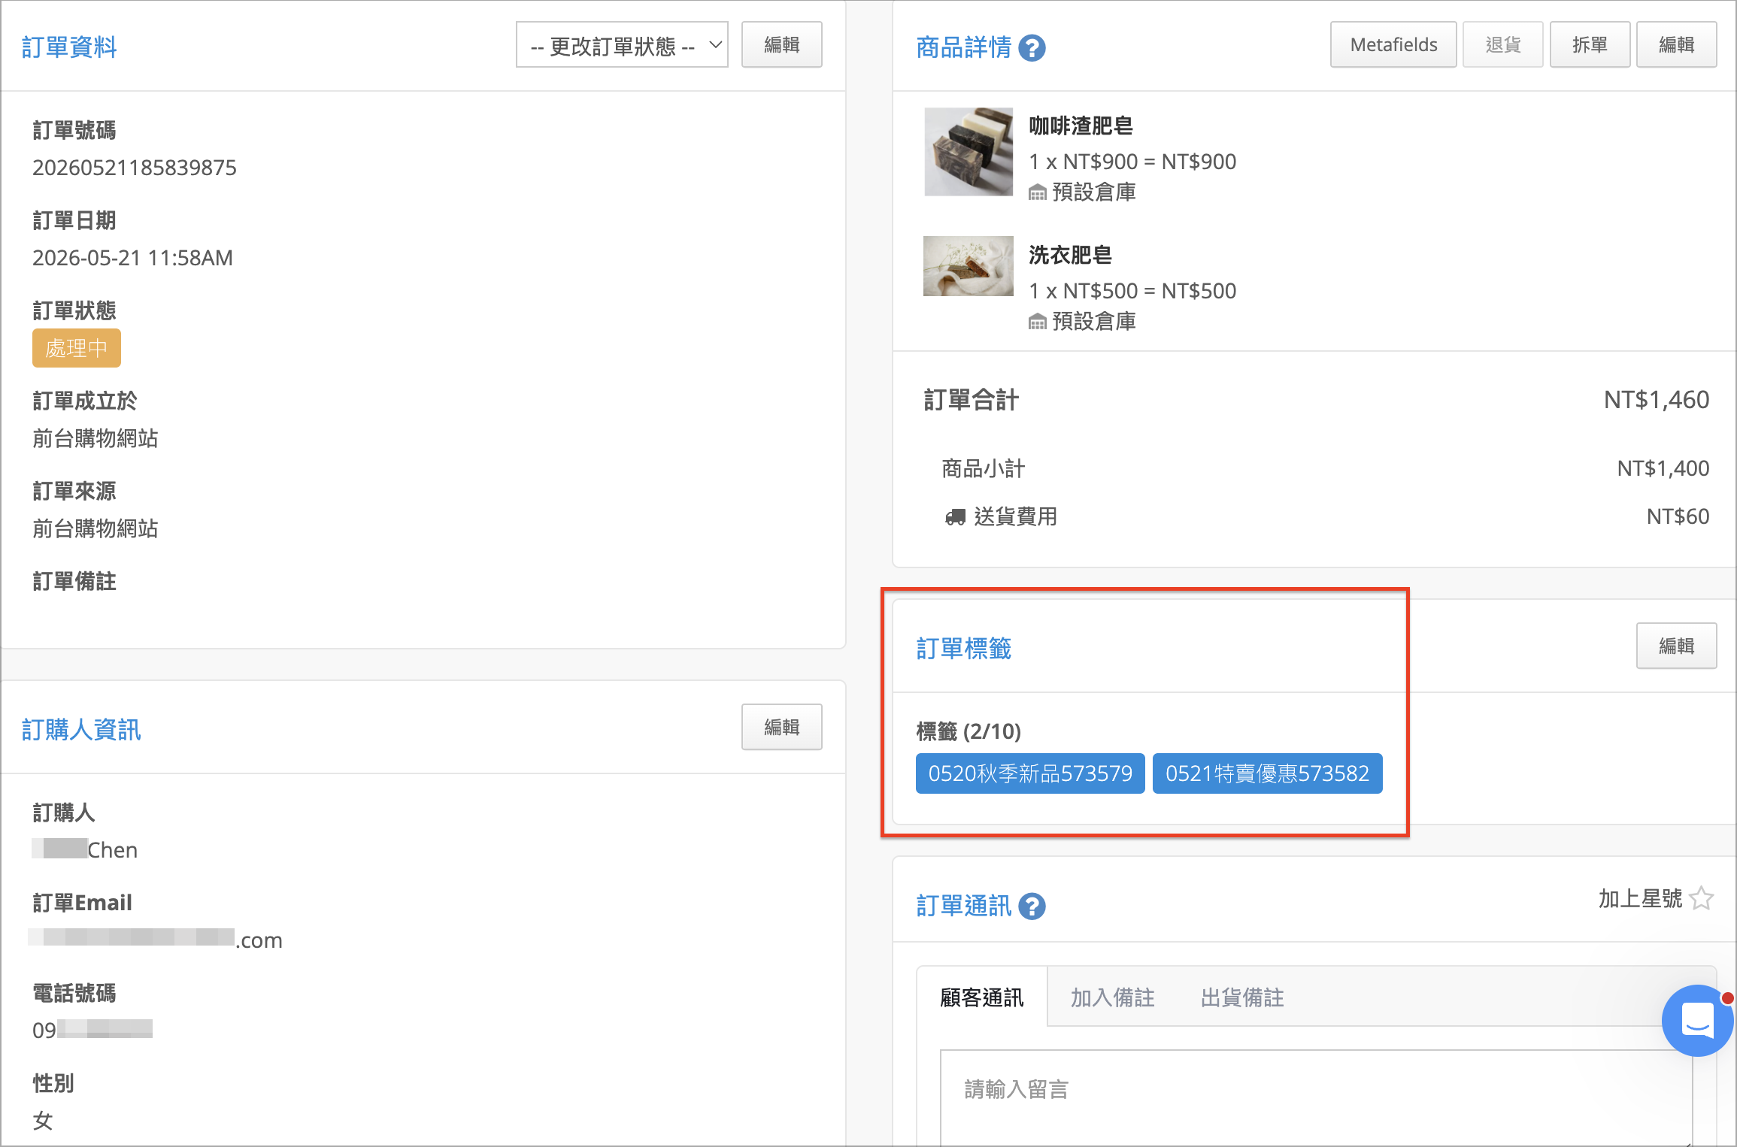Click the 標籤 (2/10) label
The width and height of the screenshot is (1737, 1147).
pyautogui.click(x=969, y=731)
